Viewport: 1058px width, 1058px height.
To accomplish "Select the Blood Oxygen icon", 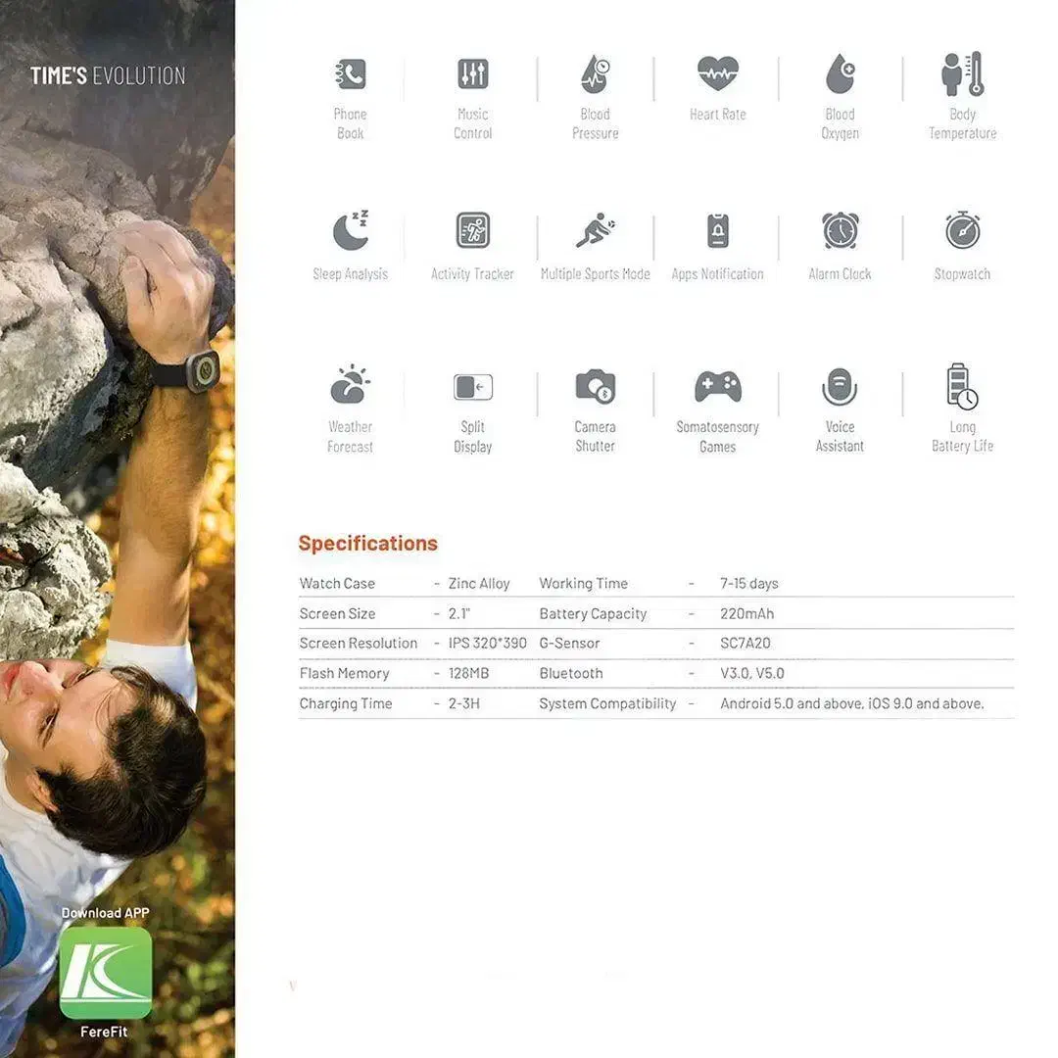I will click(x=840, y=74).
